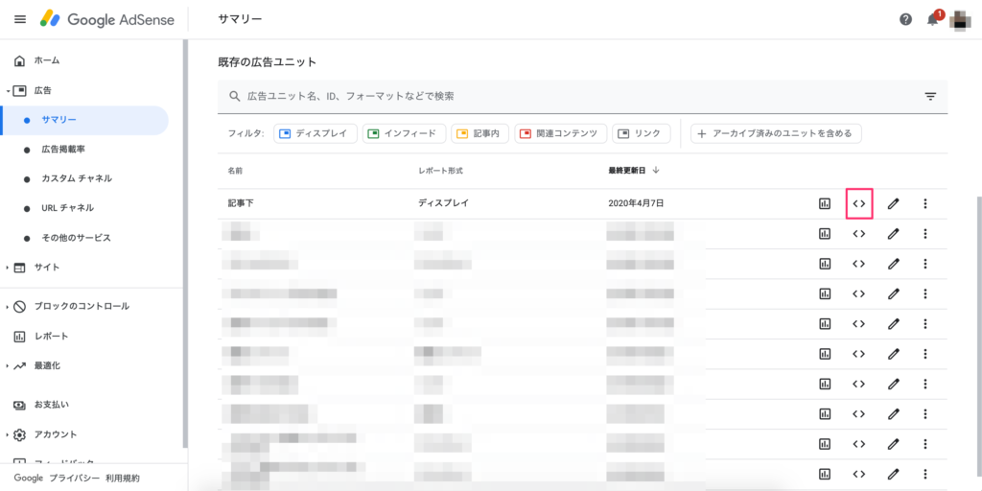982x491 pixels.
Task: Open 広告掲載率 in the sidebar
Action: [x=76, y=150]
